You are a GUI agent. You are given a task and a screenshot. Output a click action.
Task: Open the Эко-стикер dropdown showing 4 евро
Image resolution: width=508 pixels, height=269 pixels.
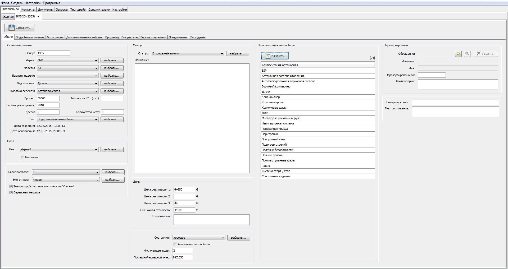[66, 180]
